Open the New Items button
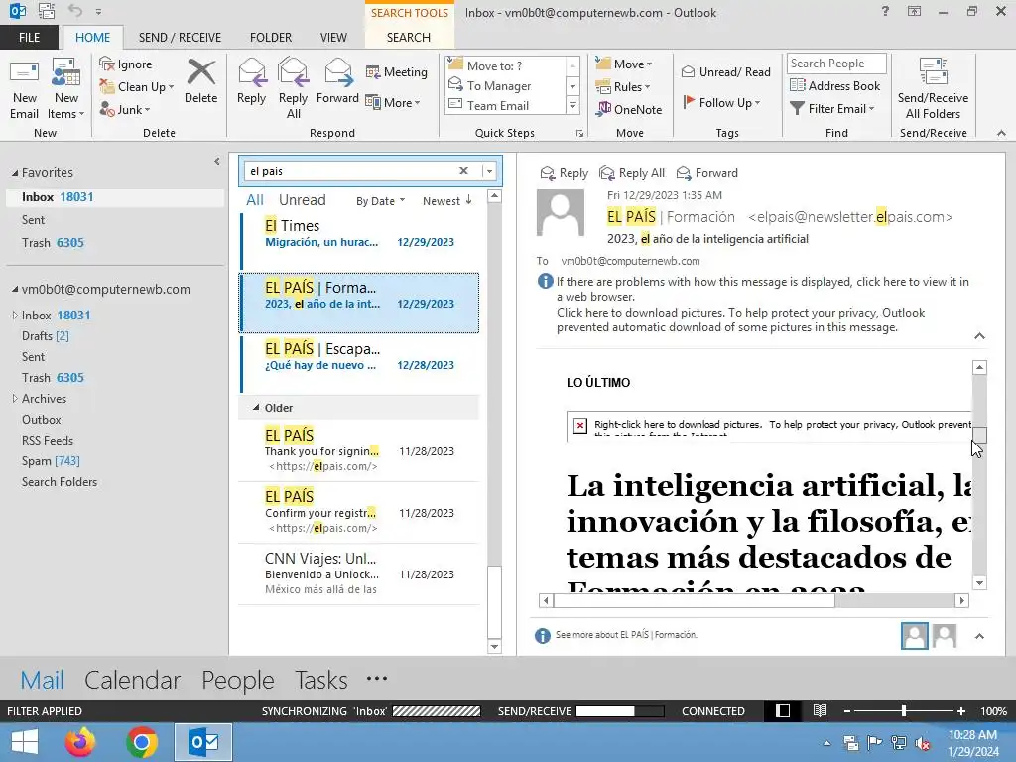The width and height of the screenshot is (1016, 762). tap(66, 89)
